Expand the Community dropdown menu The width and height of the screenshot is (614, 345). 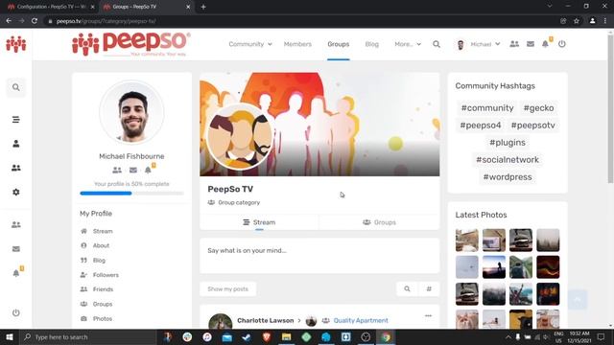click(x=250, y=44)
